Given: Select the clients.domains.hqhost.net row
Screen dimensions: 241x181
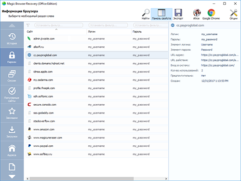Looking at the screenshot, I should tap(97, 63).
